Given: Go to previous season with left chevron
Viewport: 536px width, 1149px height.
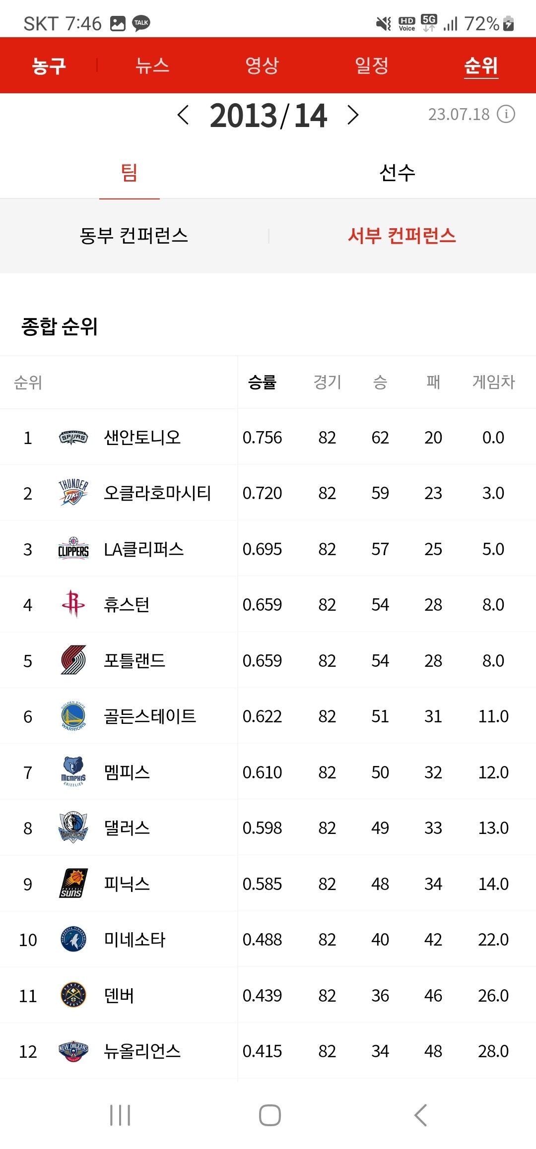Looking at the screenshot, I should point(183,115).
